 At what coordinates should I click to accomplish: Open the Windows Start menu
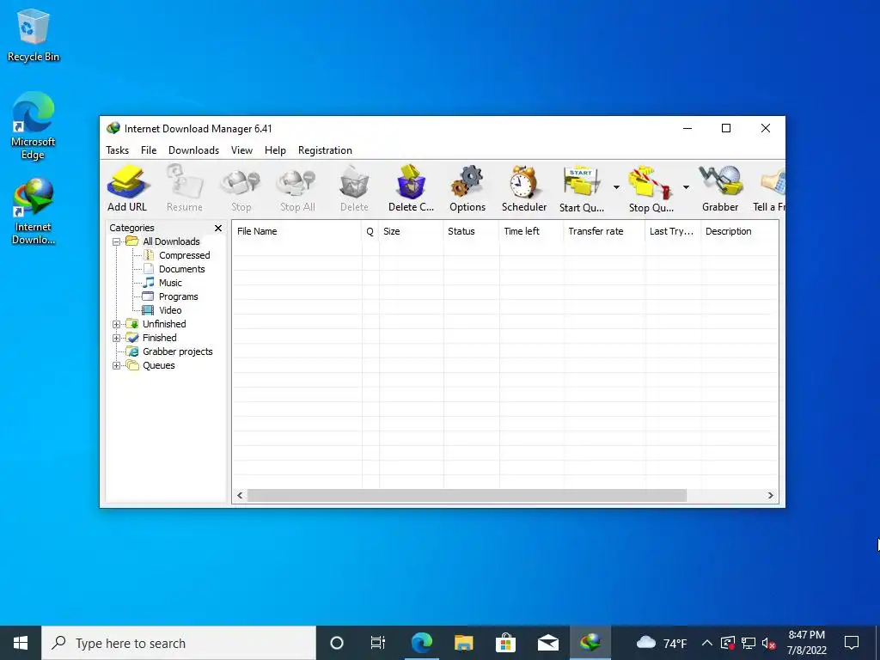pyautogui.click(x=21, y=643)
